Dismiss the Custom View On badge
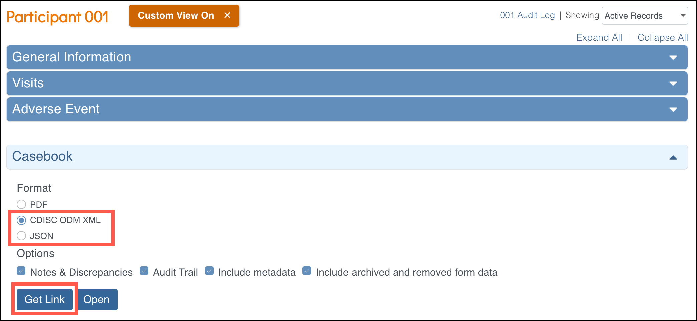Viewport: 697px width, 321px height. 228,15
